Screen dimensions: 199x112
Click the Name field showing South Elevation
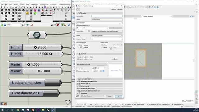tap(107, 20)
